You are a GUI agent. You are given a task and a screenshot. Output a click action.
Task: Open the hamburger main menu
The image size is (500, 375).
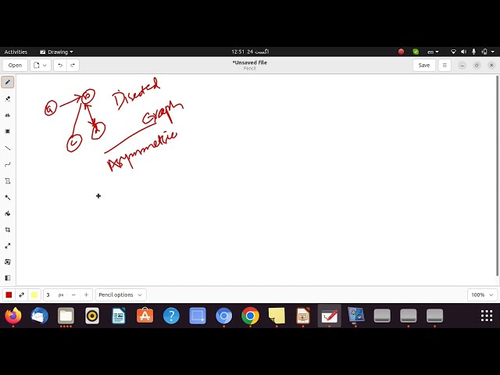[445, 65]
